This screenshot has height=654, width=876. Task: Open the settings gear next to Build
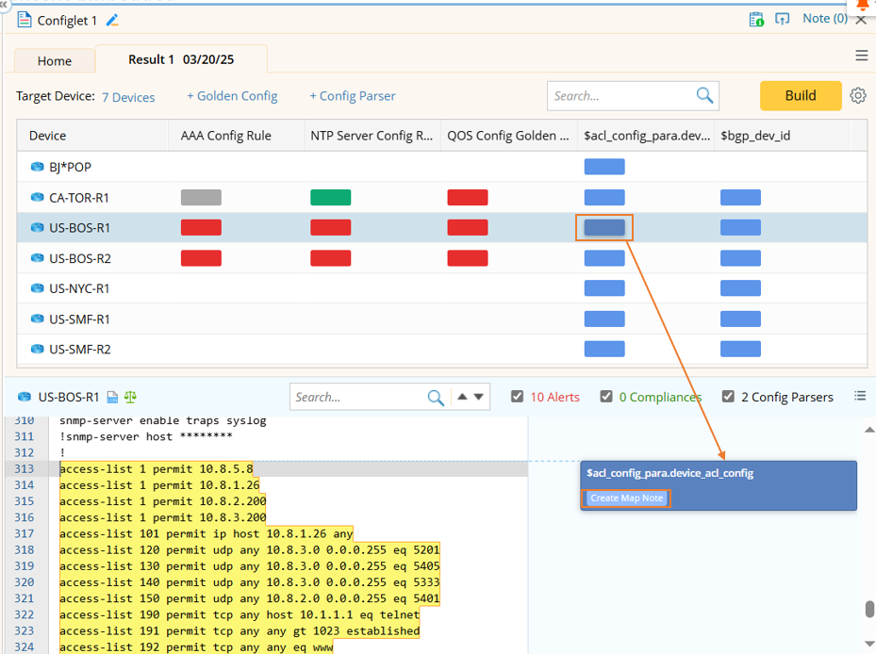(857, 95)
